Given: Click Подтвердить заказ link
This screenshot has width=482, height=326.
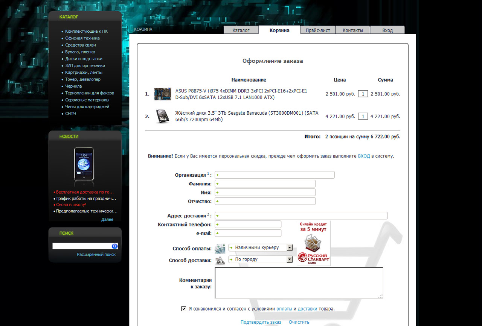Looking at the screenshot, I should point(261,322).
